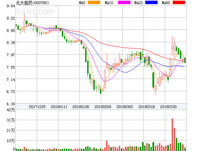Image resolution: width=206 pixels, height=151 pixels.
Task: Click the MA20 legend label
Action: (138, 3)
